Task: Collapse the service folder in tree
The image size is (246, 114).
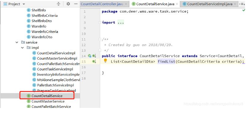Action: pos(17,42)
